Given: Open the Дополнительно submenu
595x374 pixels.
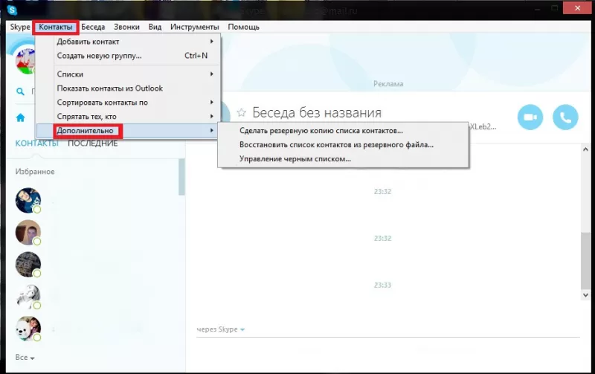Looking at the screenshot, I should pos(128,130).
